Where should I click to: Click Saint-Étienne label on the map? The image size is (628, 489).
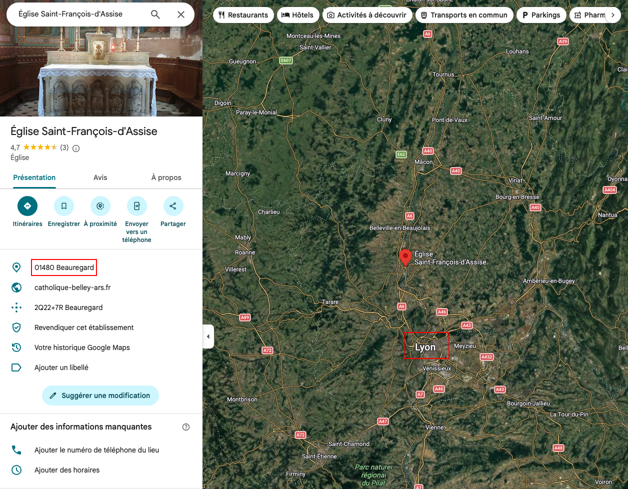coord(319,456)
